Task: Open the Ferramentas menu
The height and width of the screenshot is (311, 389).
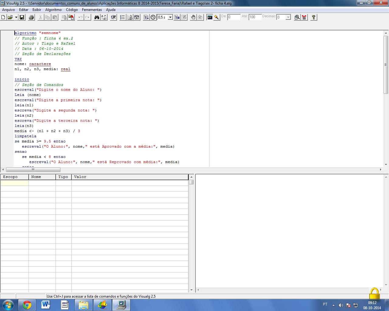Action: pos(92,10)
